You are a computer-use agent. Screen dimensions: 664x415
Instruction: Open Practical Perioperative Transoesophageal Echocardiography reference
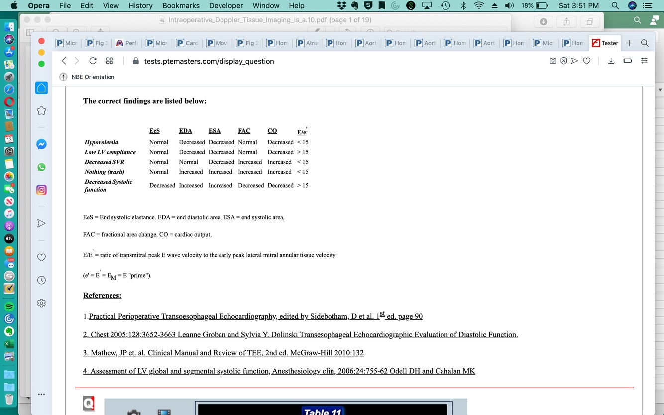(255, 316)
